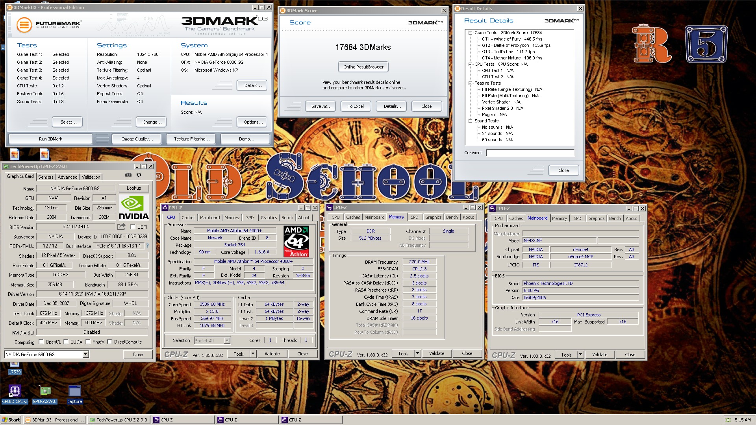Screen dimensions: 756x425
Task: Open the GPU-Z.2.9.0 desktop icon
Action: [x=44, y=394]
